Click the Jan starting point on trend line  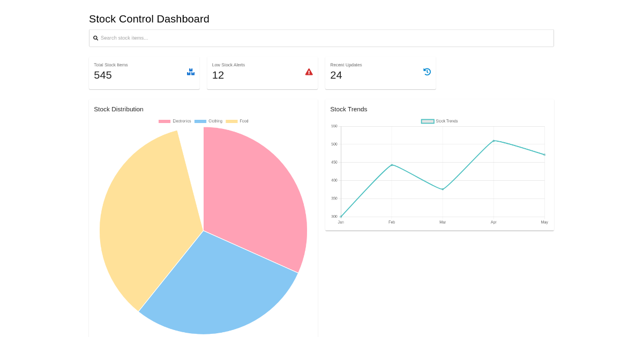(x=341, y=217)
